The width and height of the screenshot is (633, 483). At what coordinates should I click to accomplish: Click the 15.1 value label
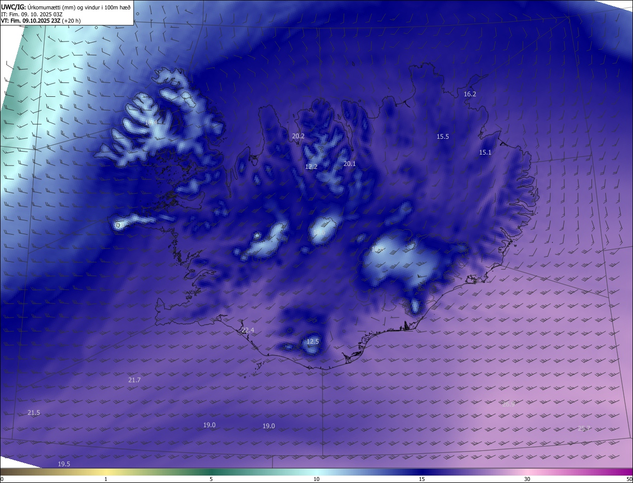(x=485, y=152)
